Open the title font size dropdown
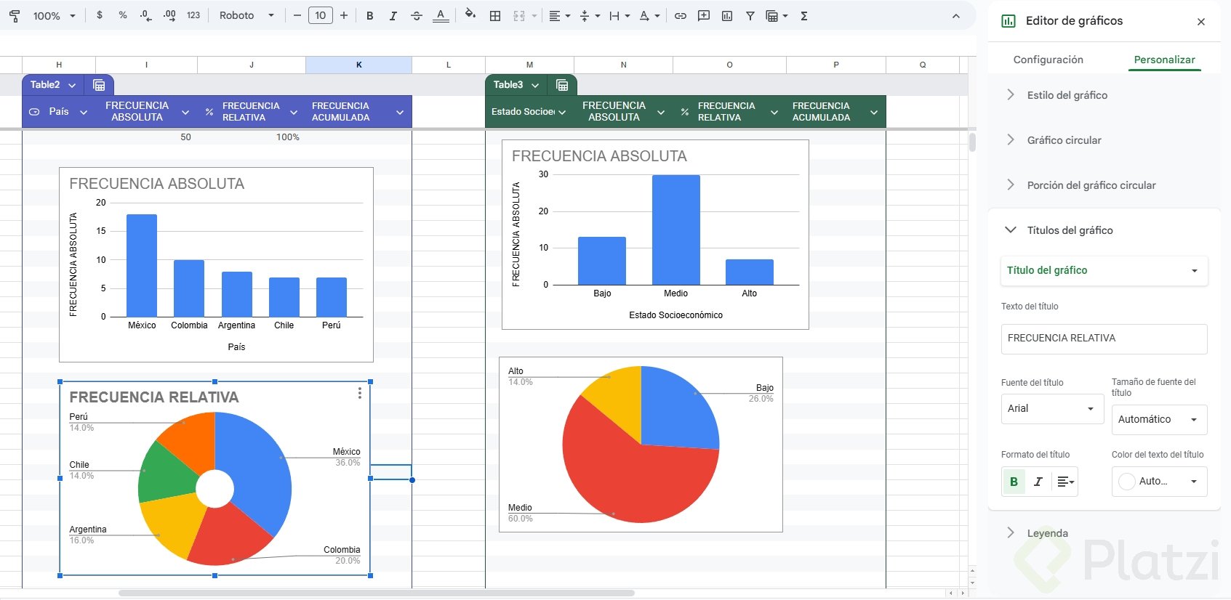The width and height of the screenshot is (1231, 600). click(1159, 419)
